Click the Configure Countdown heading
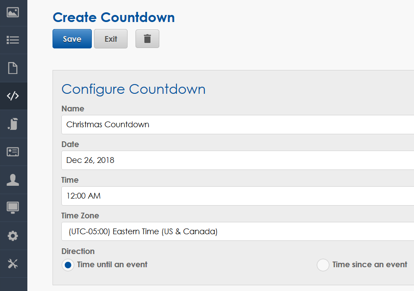 pyautogui.click(x=133, y=89)
